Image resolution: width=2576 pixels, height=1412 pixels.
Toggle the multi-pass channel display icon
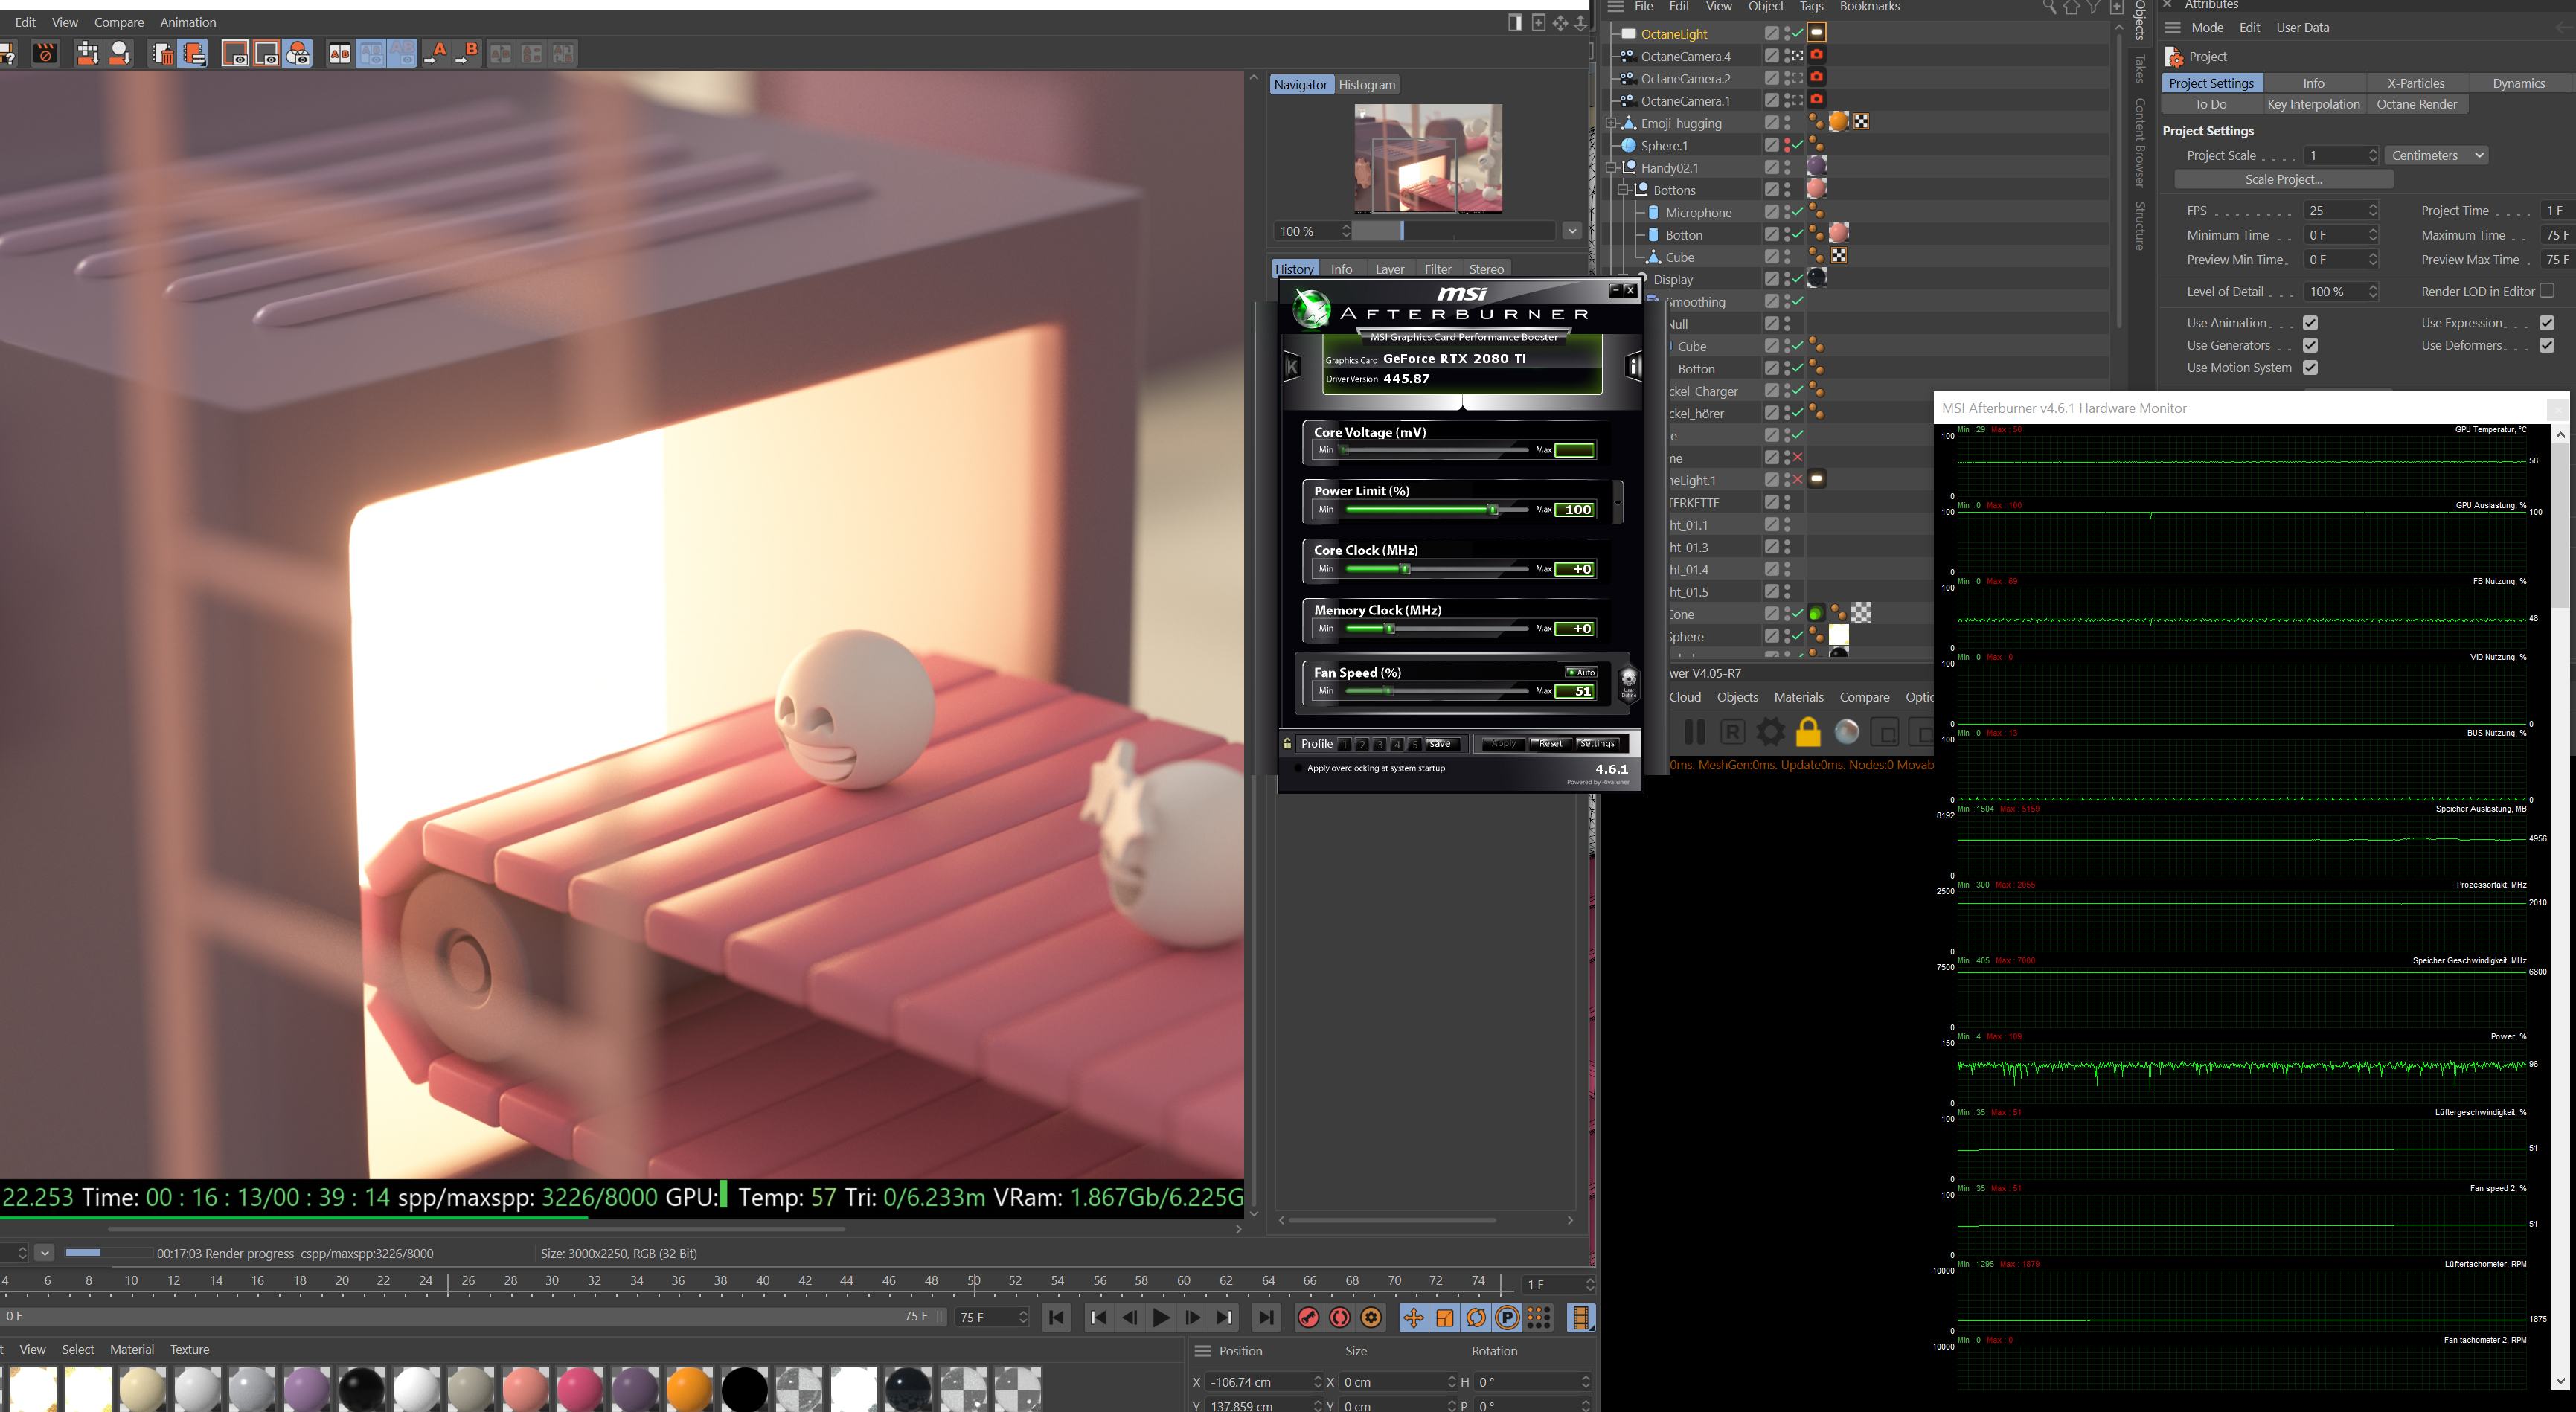pos(298,54)
